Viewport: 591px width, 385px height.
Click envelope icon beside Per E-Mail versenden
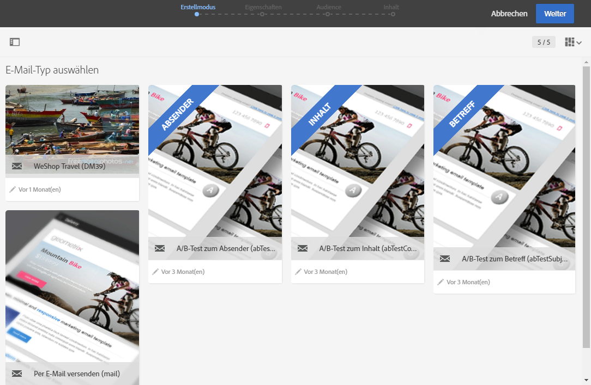pos(17,374)
